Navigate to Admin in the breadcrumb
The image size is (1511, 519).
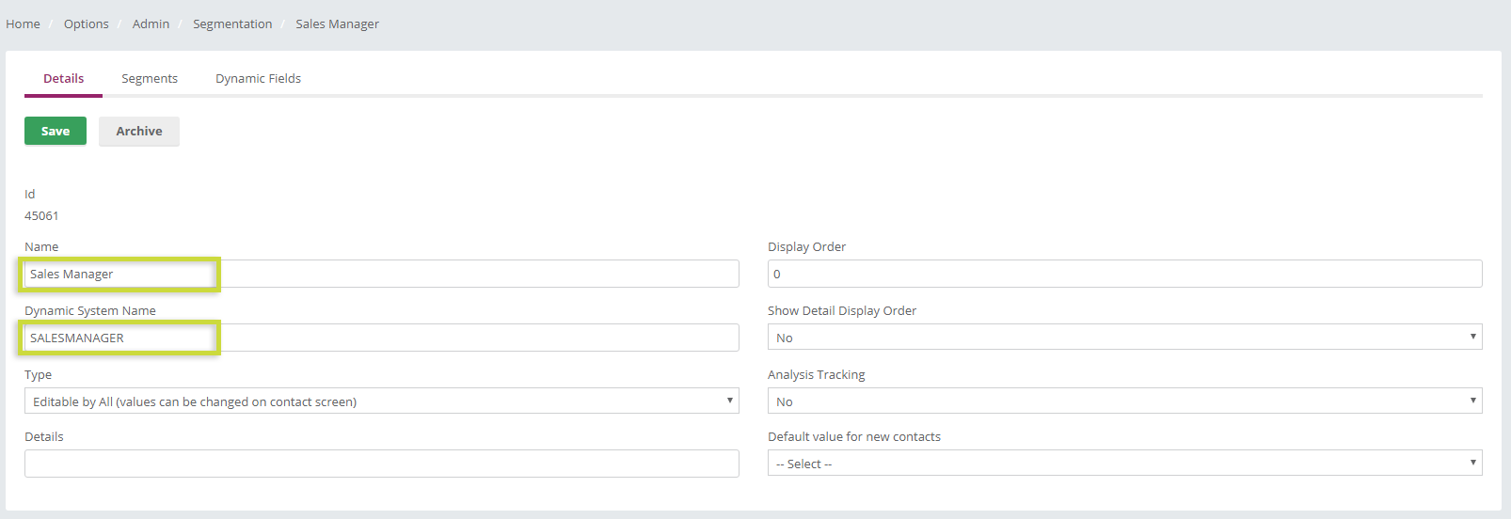tap(151, 24)
